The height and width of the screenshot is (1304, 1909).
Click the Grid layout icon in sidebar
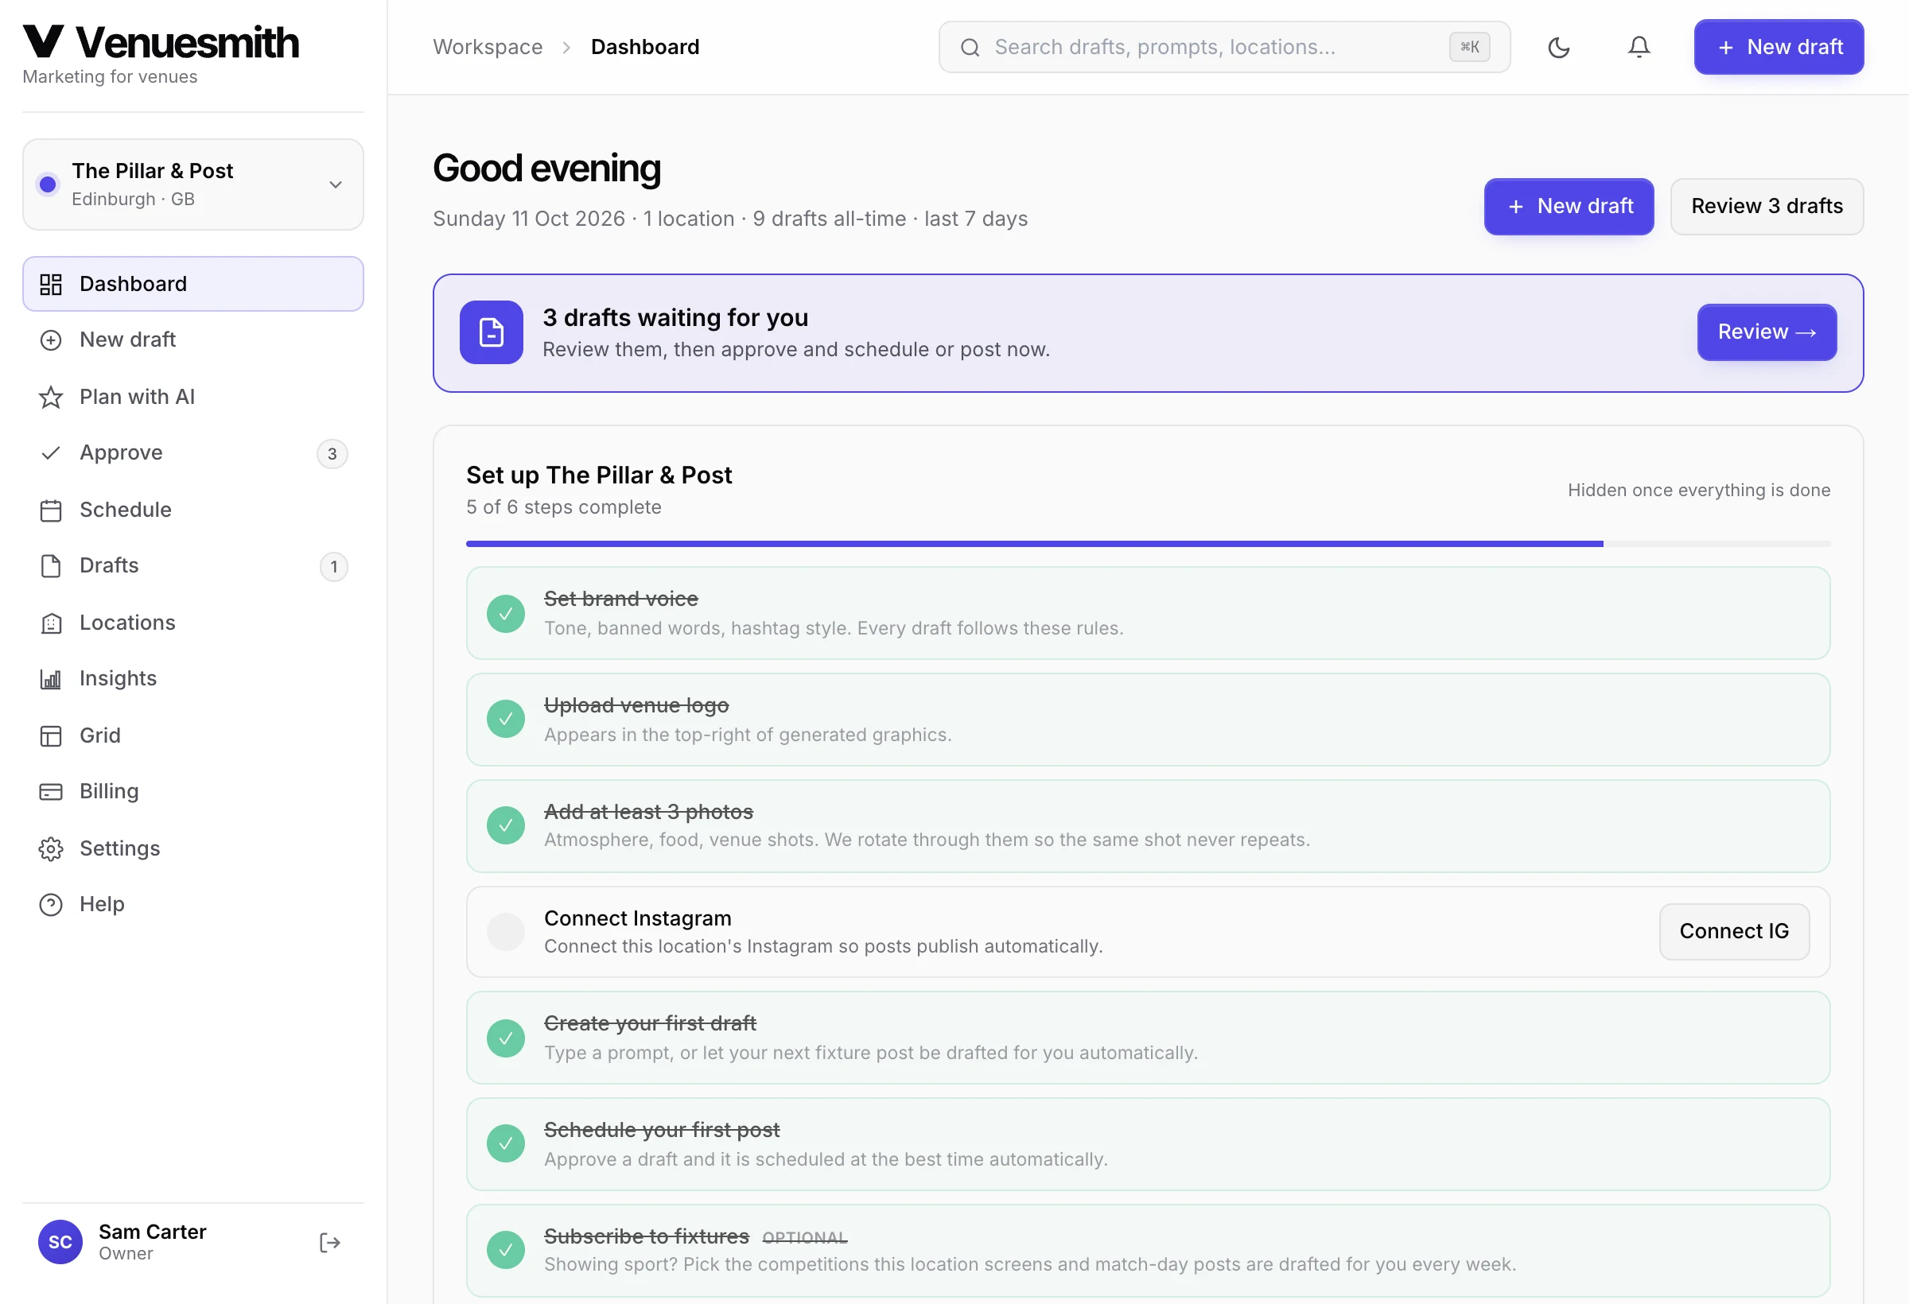51,735
